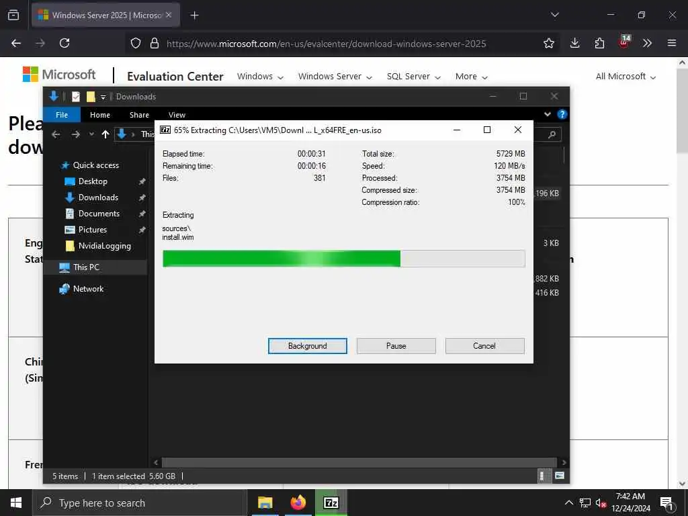The height and width of the screenshot is (516, 688).
Task: Open Firefox tracking protection shield
Action: tap(136, 43)
